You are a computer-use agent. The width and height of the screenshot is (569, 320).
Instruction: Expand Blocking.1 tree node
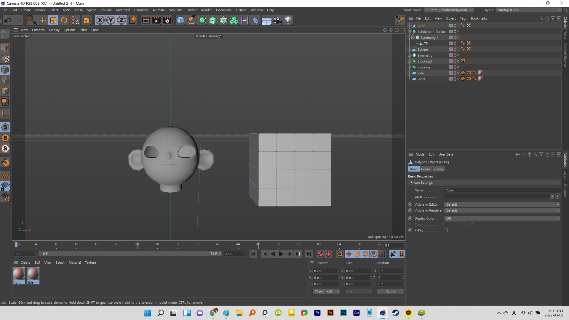[x=410, y=61]
